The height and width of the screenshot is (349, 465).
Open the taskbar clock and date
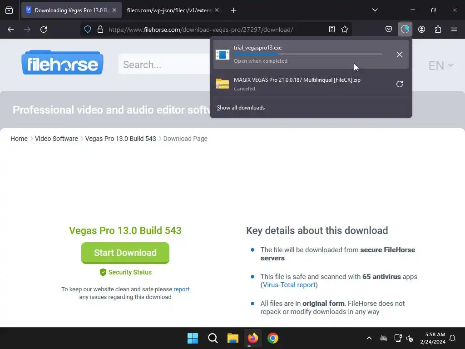(433, 338)
